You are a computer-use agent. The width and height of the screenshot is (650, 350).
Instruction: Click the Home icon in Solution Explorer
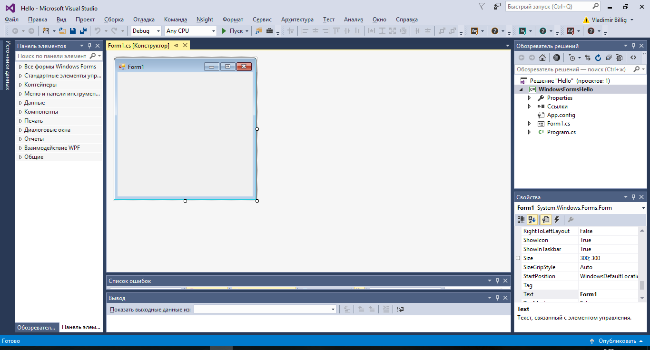pos(542,58)
